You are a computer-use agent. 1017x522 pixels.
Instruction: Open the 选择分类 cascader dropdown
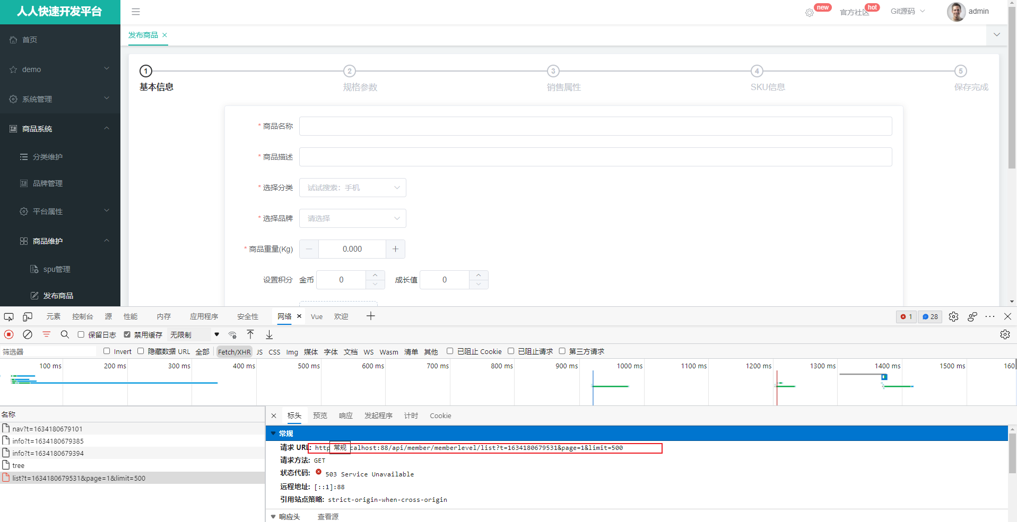coord(353,188)
